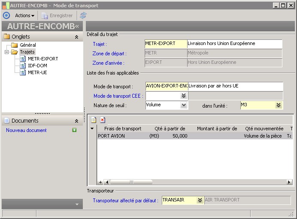Select the PORT AVION row cell
The height and width of the screenshot is (219, 297).
pos(112,136)
